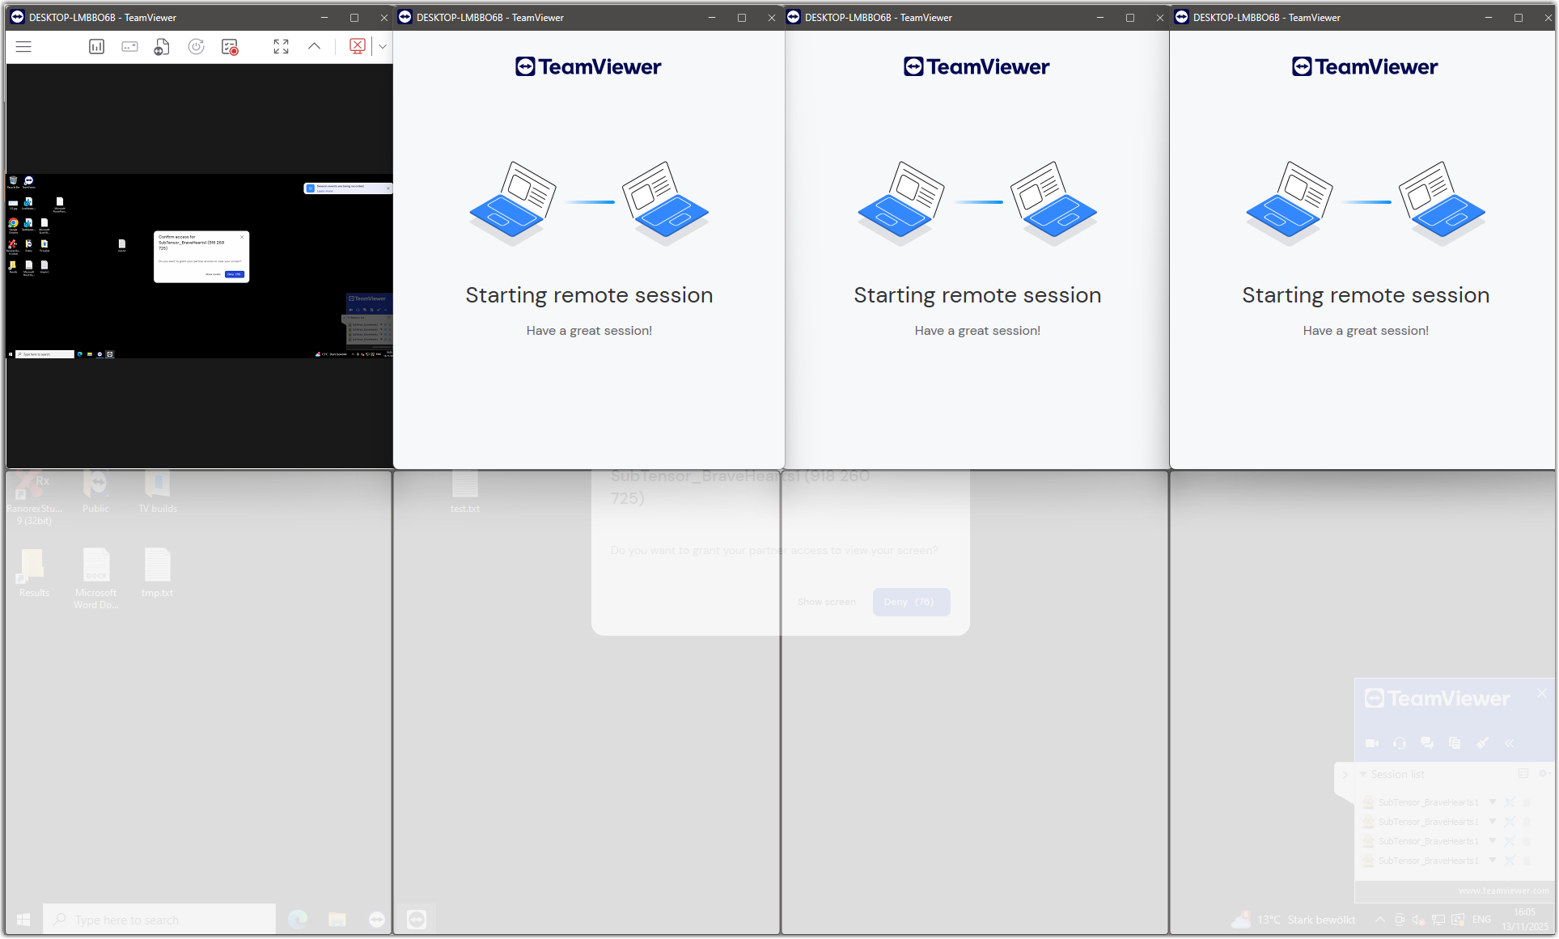Viewport: 1559px width, 939px height.
Task: Click the headset audio icon in TeamViewer panel
Action: 1400,742
